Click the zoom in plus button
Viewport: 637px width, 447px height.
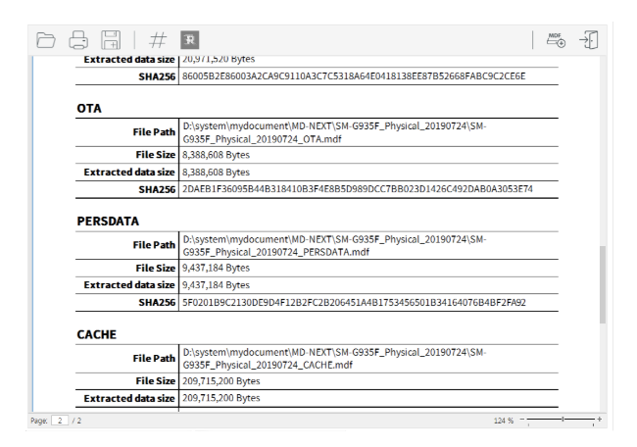coord(598,420)
